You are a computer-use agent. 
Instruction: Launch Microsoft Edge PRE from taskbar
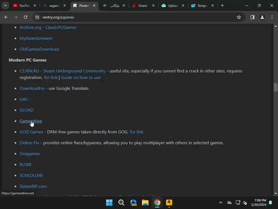click(133, 202)
